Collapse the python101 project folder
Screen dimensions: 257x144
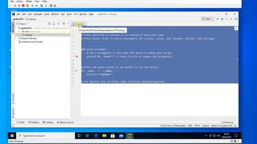coord(16,28)
